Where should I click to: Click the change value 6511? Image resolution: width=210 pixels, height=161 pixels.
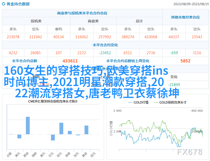tap(128, 53)
